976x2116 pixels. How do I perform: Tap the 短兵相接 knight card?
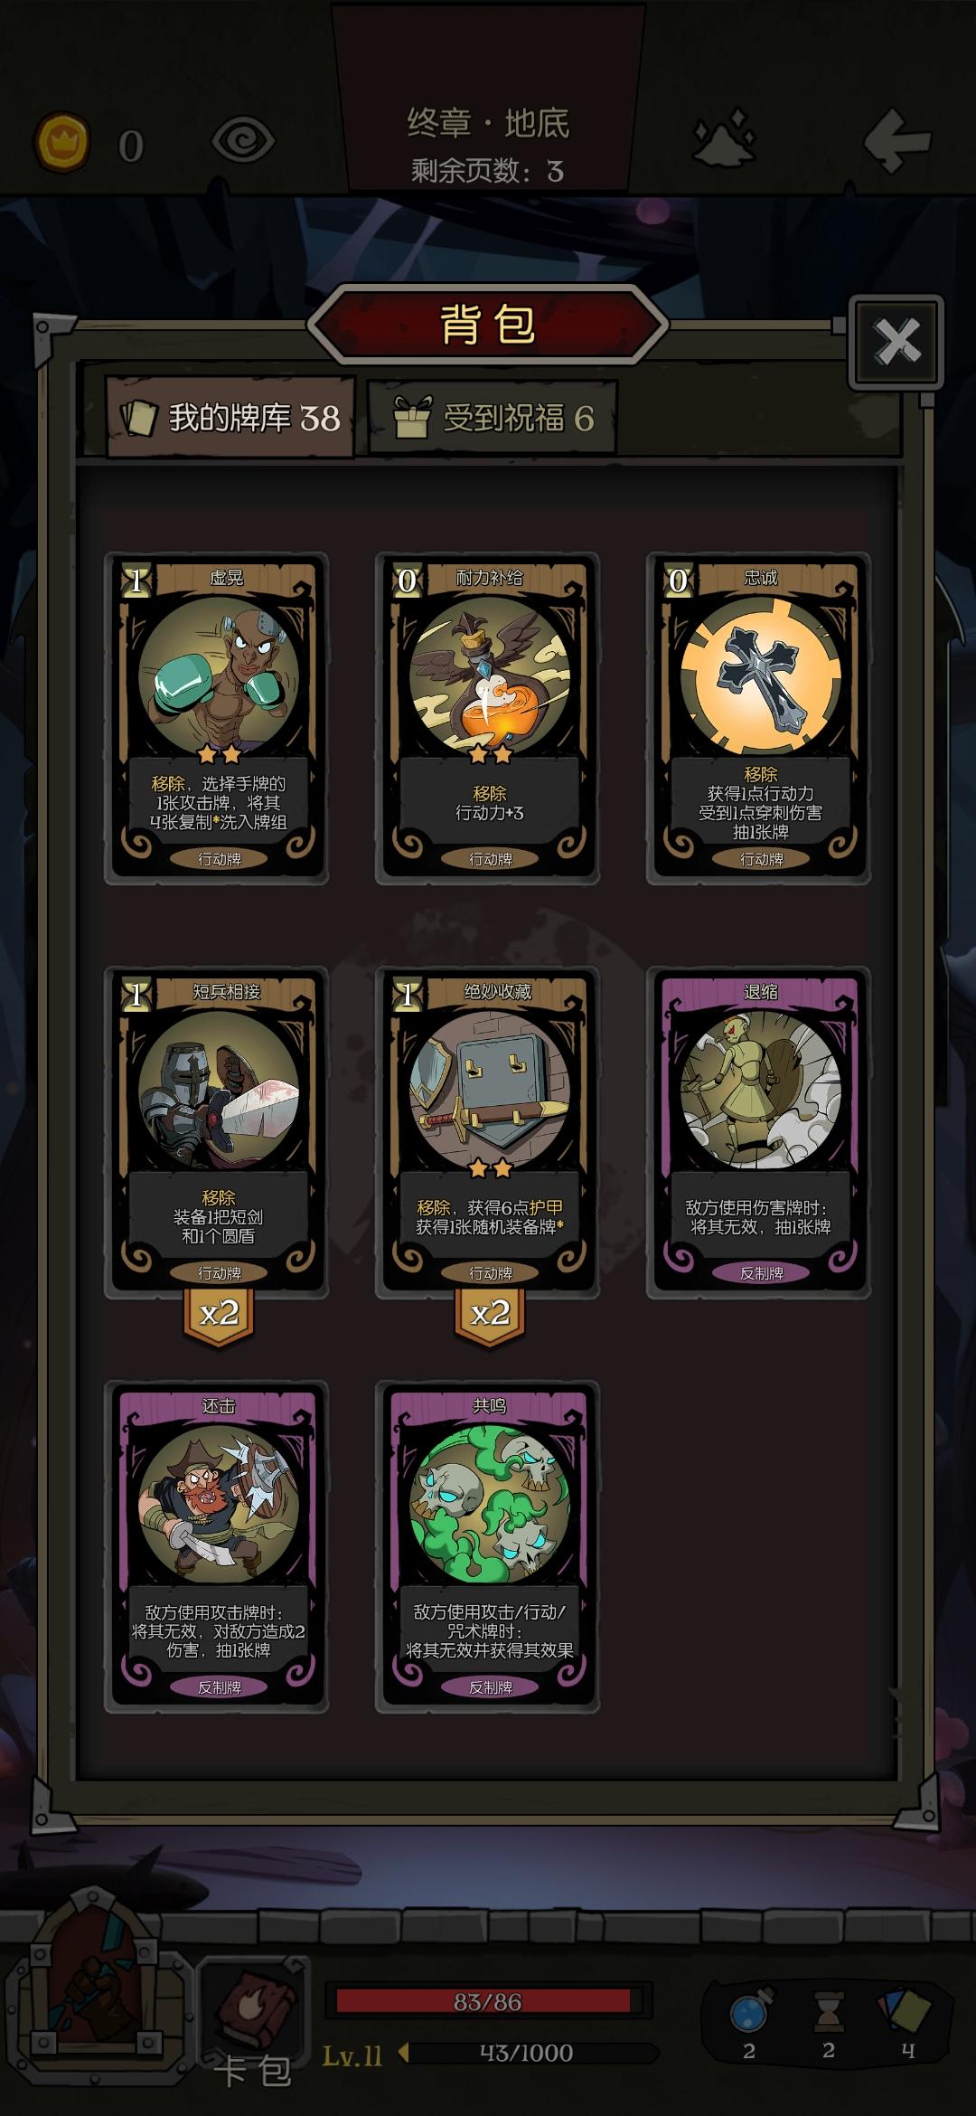(217, 1132)
